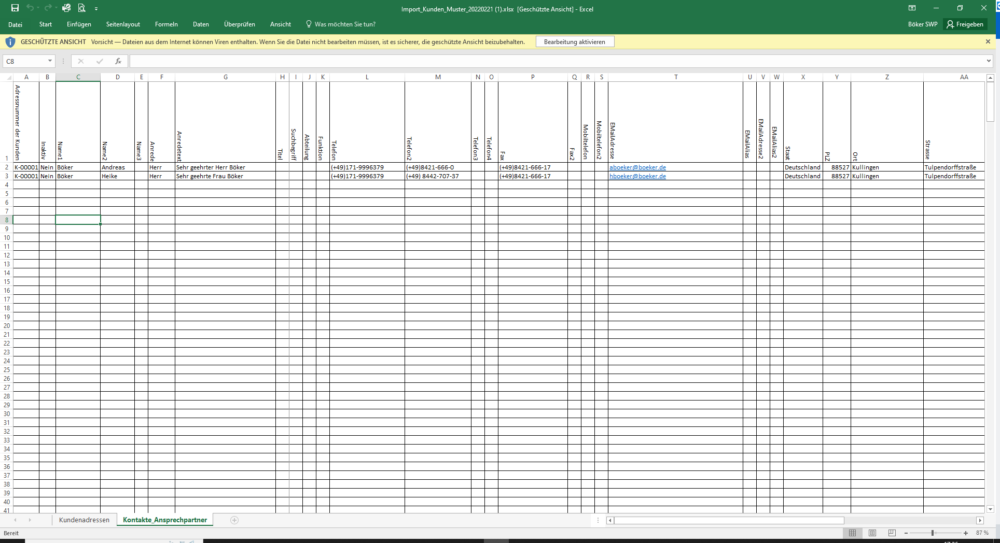Click the vertical scrollbar down arrow
This screenshot has height=543, width=1000.
click(x=990, y=509)
